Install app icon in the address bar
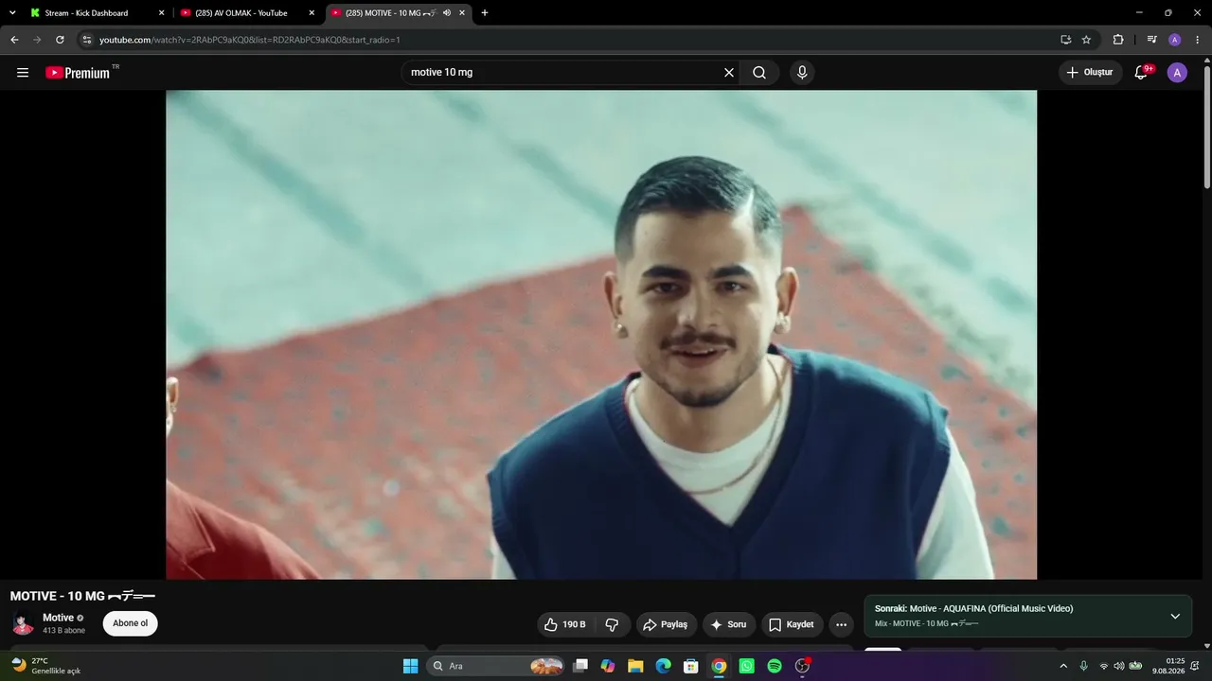Viewport: 1212px width, 681px height. click(1065, 40)
